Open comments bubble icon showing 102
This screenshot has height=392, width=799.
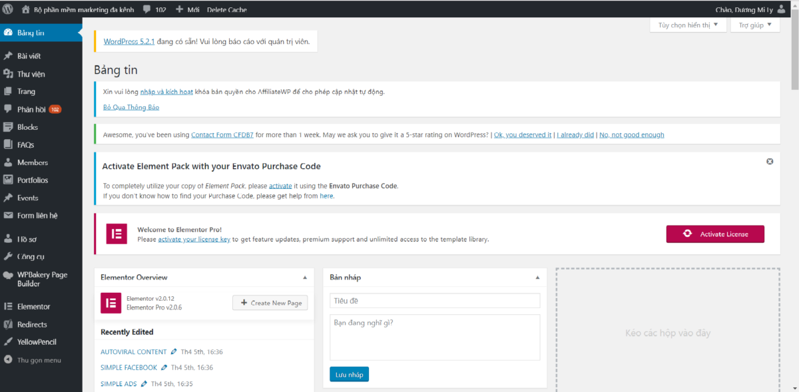pos(146,10)
